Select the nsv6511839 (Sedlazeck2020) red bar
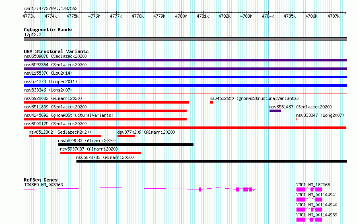 105,111
